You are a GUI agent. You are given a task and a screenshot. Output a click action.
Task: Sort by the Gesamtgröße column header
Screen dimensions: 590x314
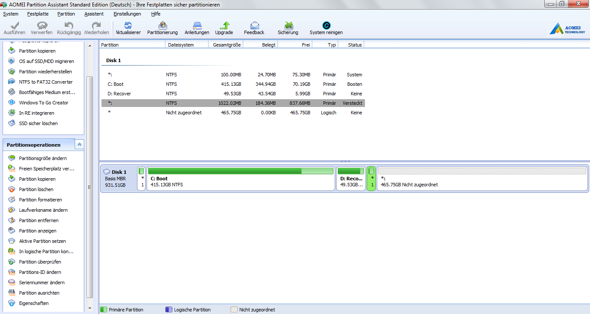[x=226, y=45]
